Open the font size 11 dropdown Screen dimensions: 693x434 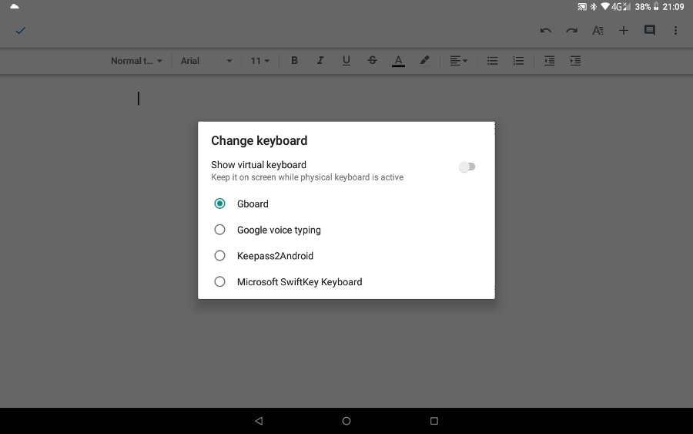coord(260,61)
